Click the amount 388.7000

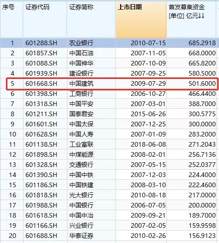pos(202,104)
